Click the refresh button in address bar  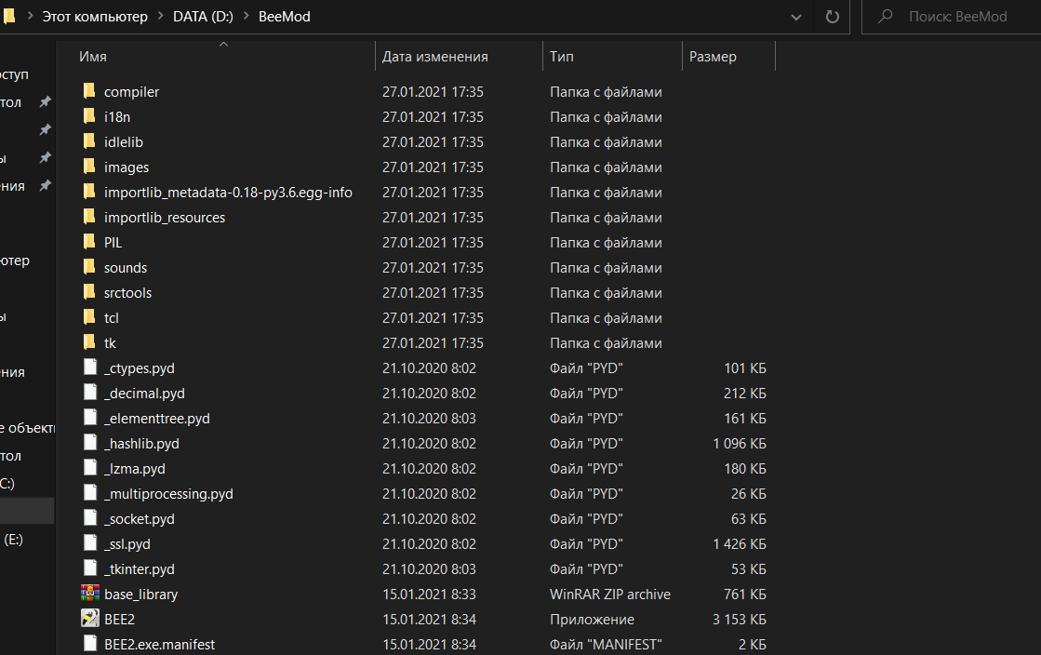[833, 17]
